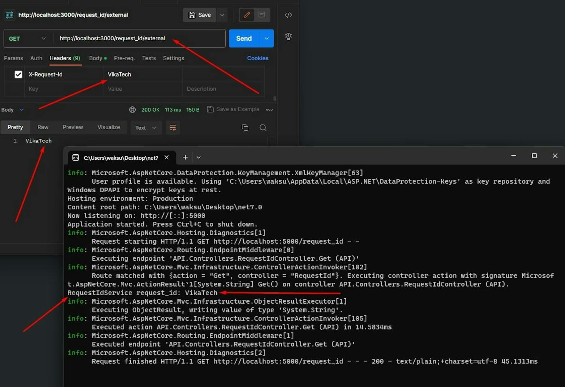Open search in response body icon
The image size is (565, 387).
coord(262,128)
